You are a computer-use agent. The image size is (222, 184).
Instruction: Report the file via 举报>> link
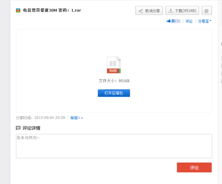tap(77, 118)
